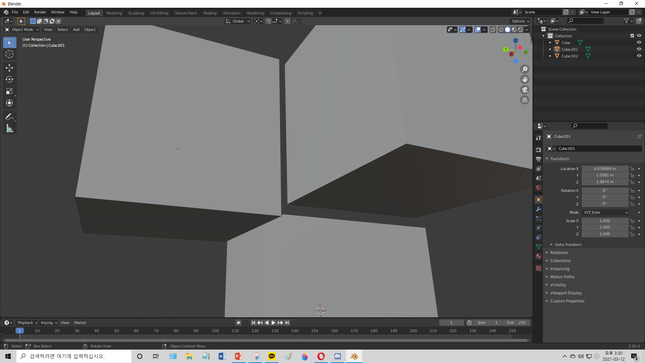Pick the Measure ruler tool

[x=9, y=128]
